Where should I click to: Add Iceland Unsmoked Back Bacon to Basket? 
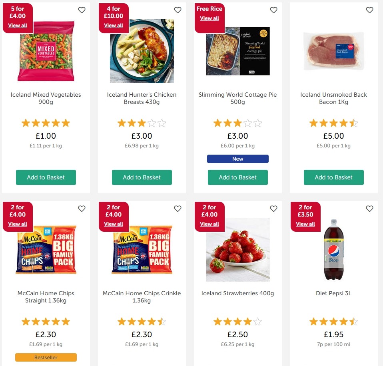pyautogui.click(x=333, y=177)
